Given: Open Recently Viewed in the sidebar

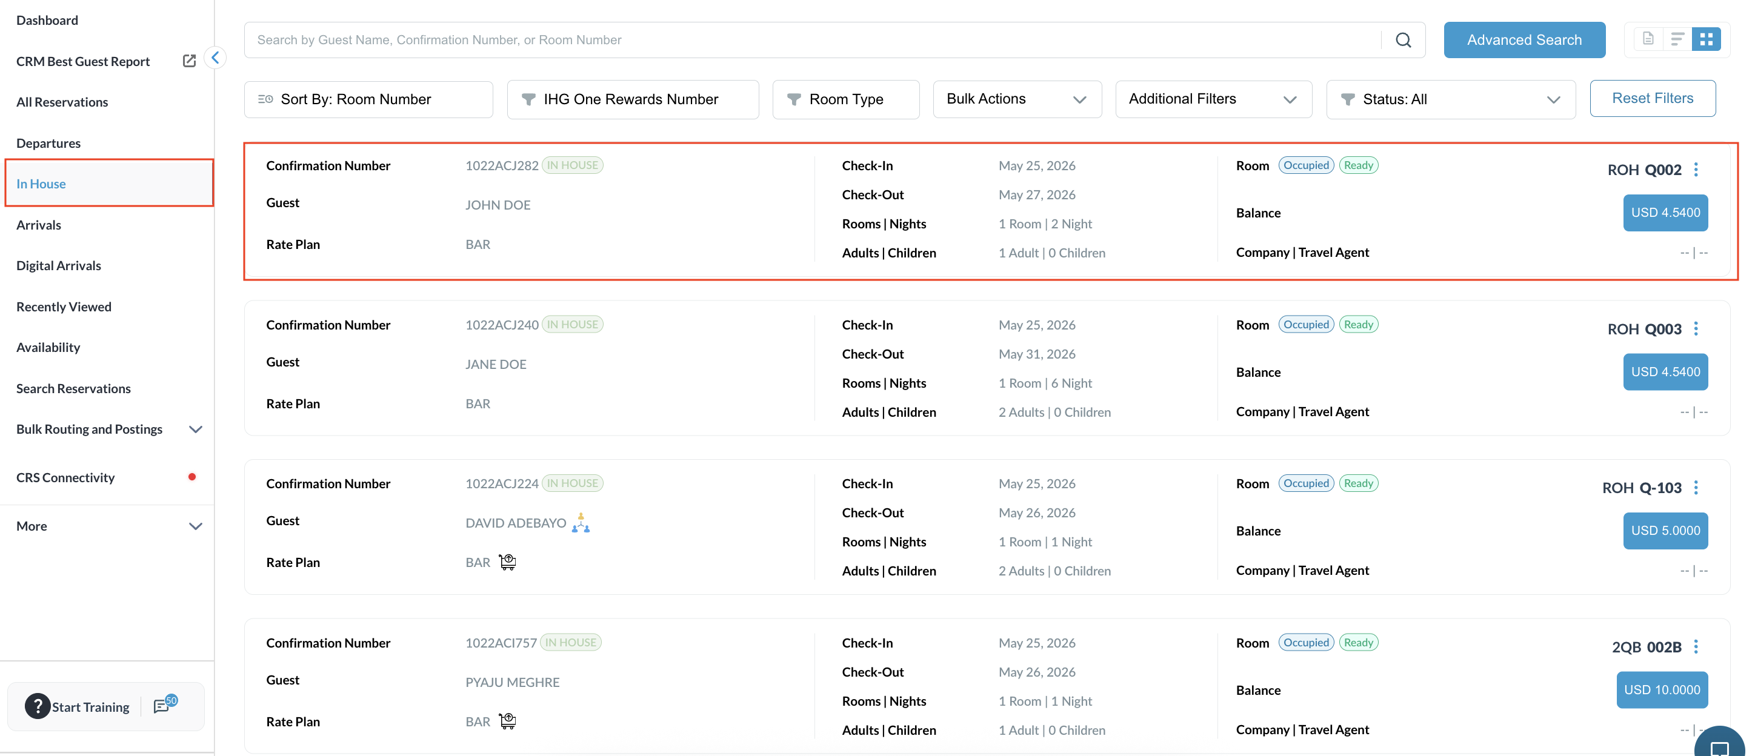Looking at the screenshot, I should click(64, 307).
